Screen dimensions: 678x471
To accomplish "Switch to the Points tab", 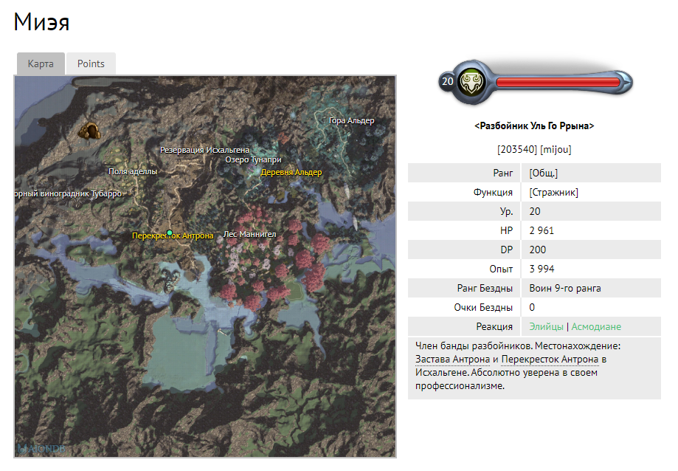I will tap(91, 63).
